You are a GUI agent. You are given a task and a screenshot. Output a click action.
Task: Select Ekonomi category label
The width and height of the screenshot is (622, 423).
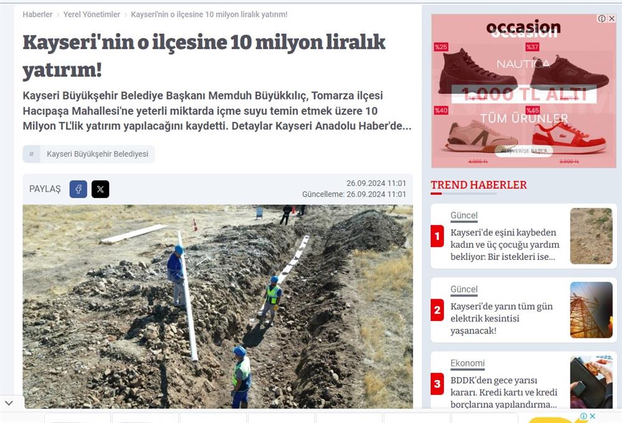pos(467,363)
